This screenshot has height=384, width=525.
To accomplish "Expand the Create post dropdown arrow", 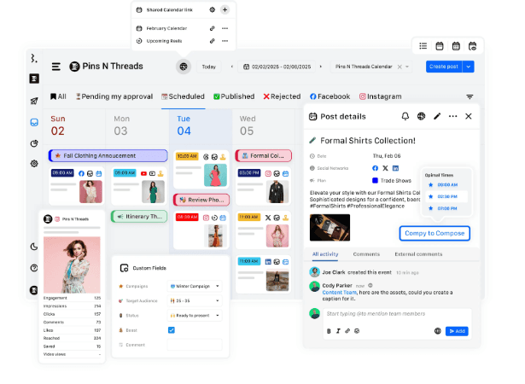I will pos(469,67).
